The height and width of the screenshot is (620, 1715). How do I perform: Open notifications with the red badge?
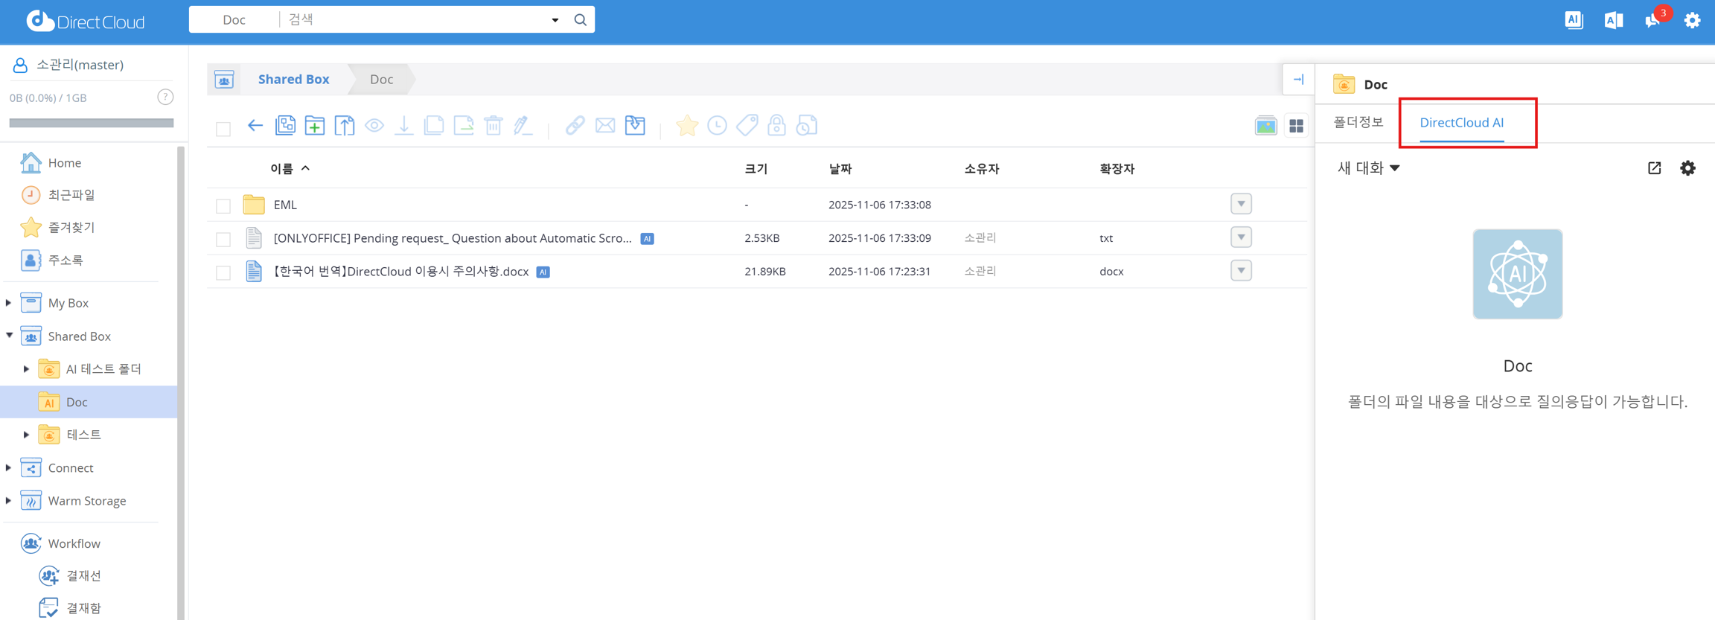(1653, 20)
